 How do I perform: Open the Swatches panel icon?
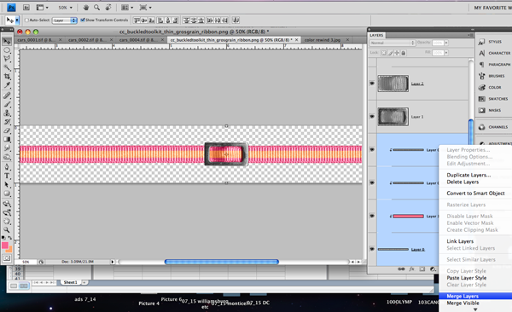coord(481,99)
